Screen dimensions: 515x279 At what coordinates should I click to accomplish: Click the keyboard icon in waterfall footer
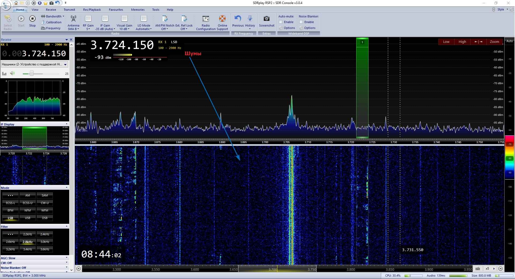pyautogui.click(x=478, y=269)
